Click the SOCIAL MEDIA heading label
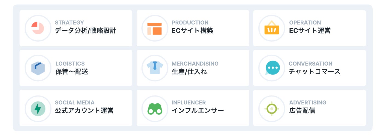The width and height of the screenshot is (383, 136). [x=74, y=103]
